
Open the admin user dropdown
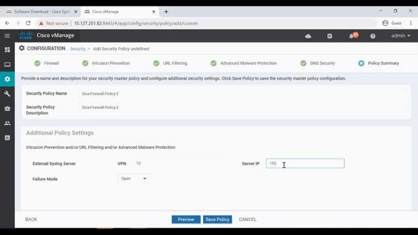pyautogui.click(x=400, y=36)
